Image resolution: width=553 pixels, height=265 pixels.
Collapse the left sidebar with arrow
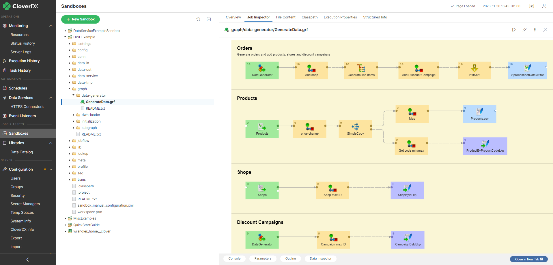pyautogui.click(x=28, y=260)
